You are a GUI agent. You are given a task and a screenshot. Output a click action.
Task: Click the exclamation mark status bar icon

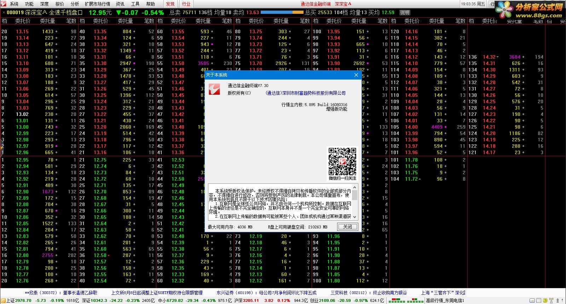(562, 300)
